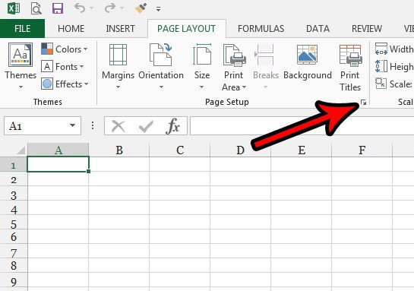Switch to the HOME tab
Screen dimensions: 414x291
coord(71,29)
